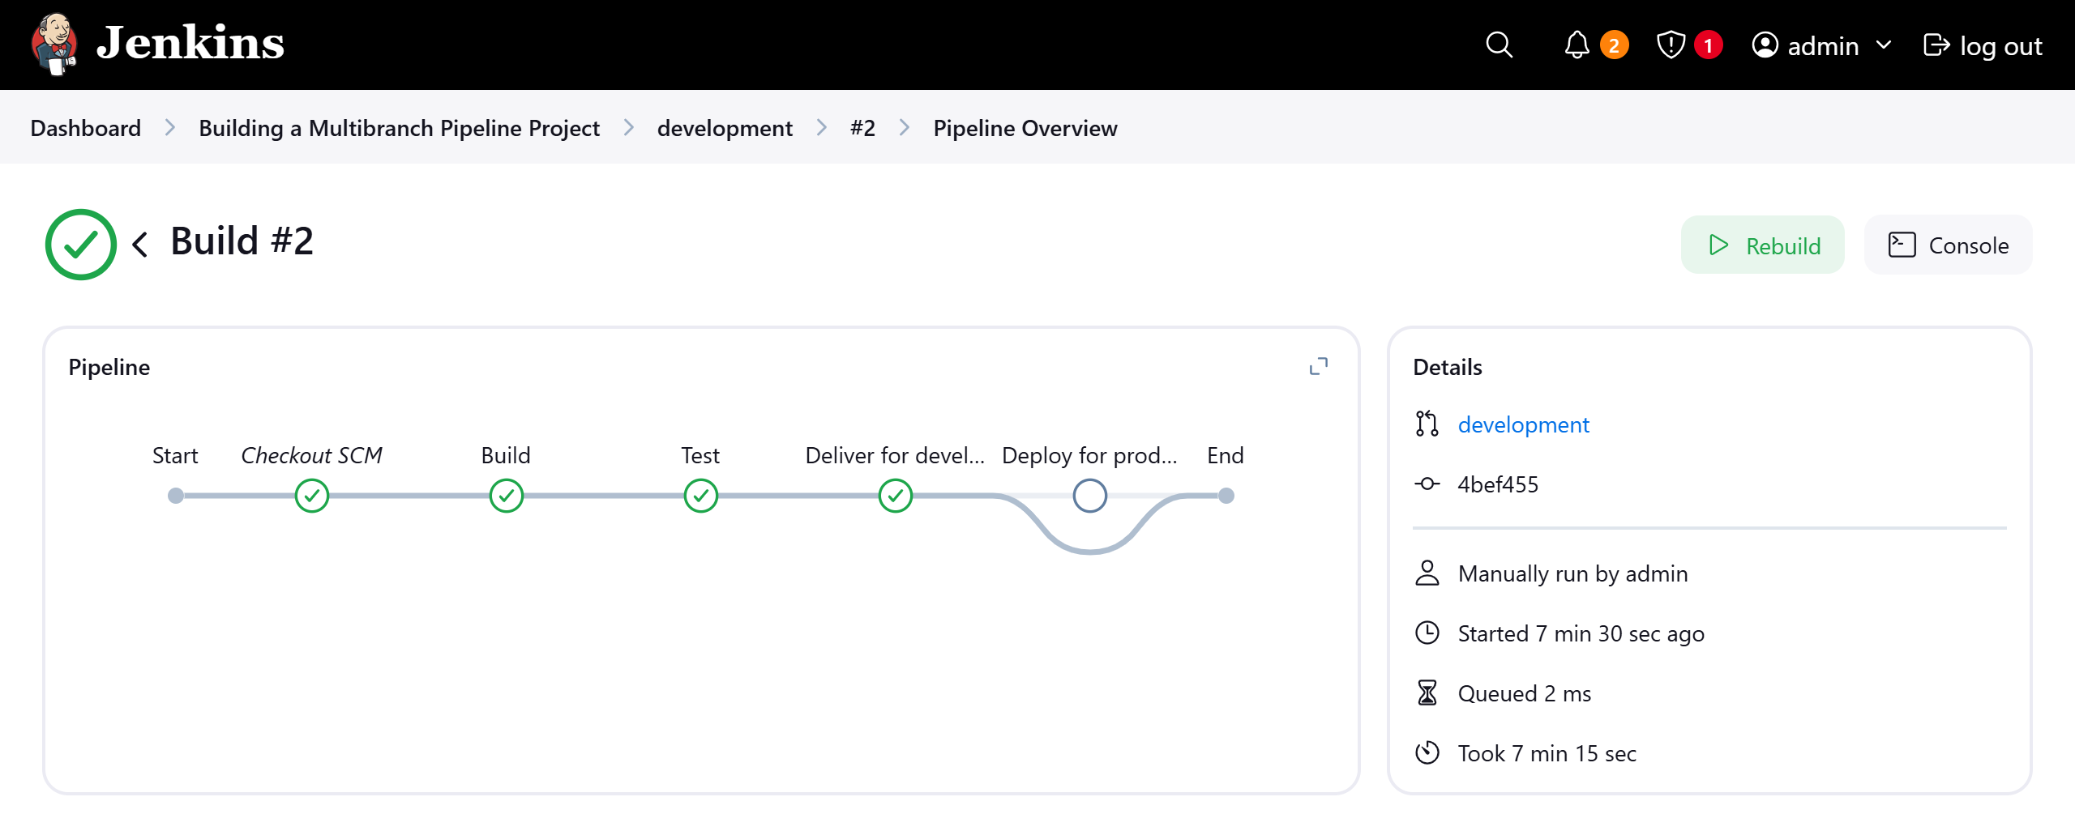This screenshot has height=831, width=2075.
Task: Click the Pipeline Overview breadcrumb
Action: coord(1025,128)
